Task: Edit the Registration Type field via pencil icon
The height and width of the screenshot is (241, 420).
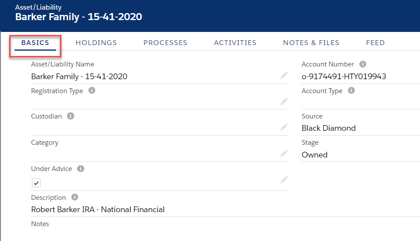Action: coord(284,101)
